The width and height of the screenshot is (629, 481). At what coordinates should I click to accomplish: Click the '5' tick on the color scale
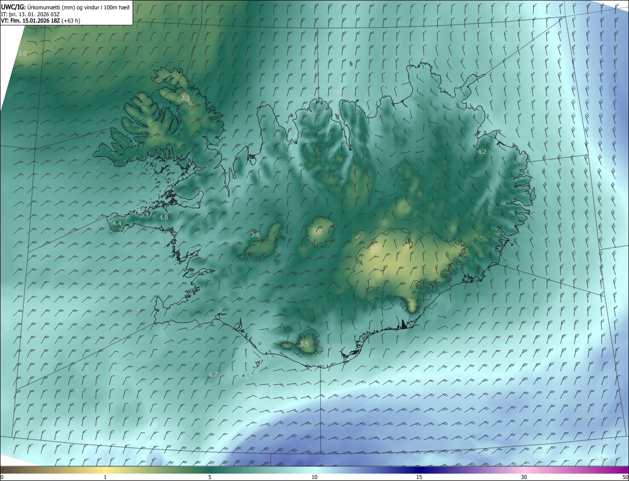(x=210, y=478)
